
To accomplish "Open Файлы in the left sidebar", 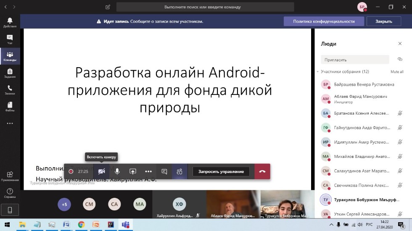I will click(10, 106).
